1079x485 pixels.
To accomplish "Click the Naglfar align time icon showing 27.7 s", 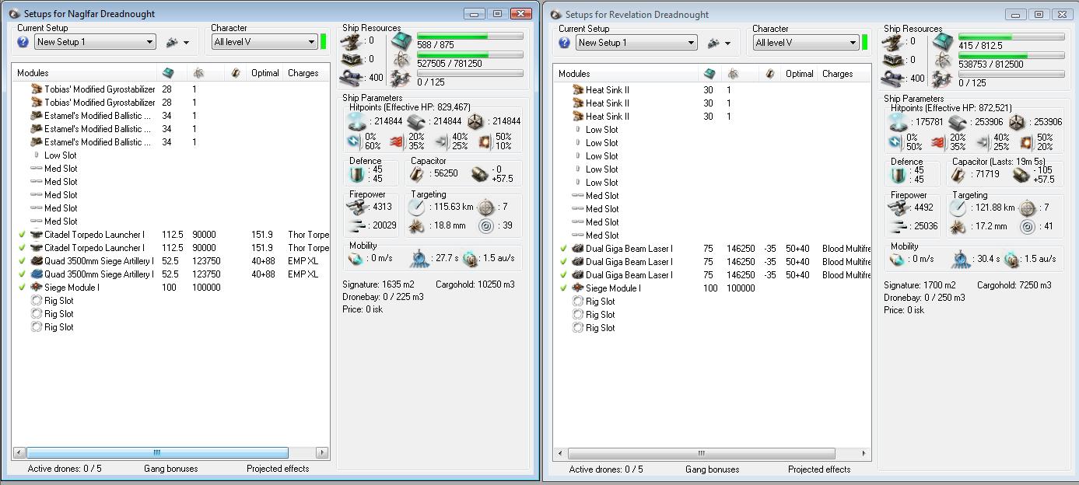I will (x=420, y=258).
